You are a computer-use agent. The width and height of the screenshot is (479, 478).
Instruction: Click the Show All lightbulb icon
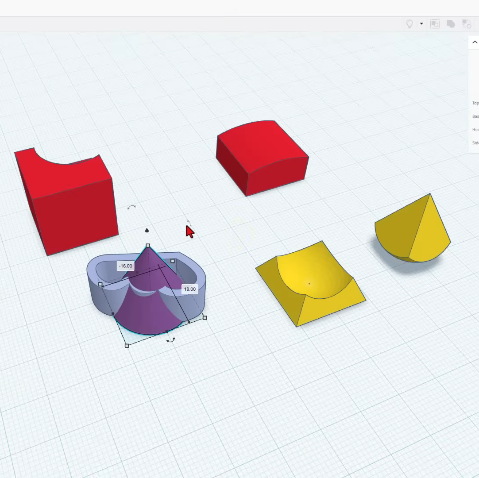pos(409,24)
